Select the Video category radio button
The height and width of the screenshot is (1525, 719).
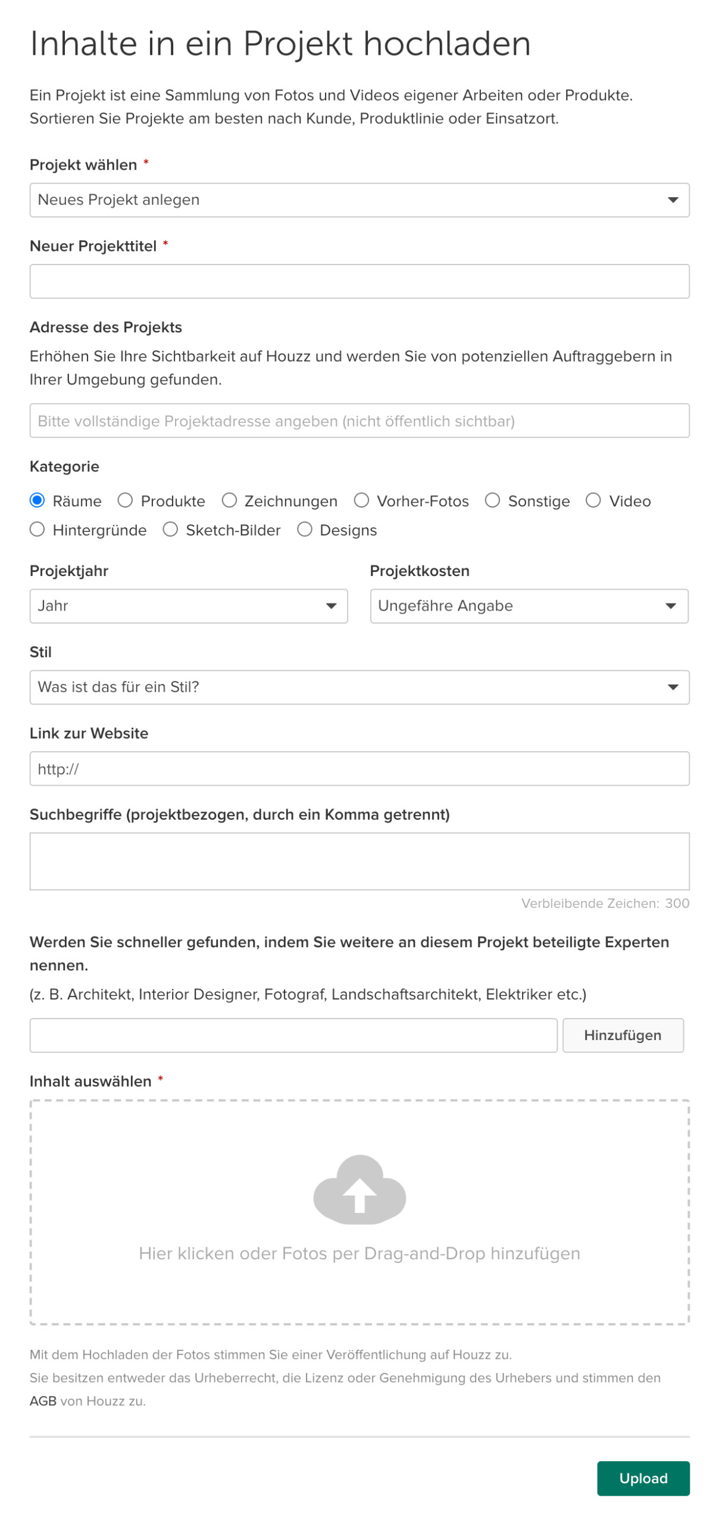coord(593,500)
